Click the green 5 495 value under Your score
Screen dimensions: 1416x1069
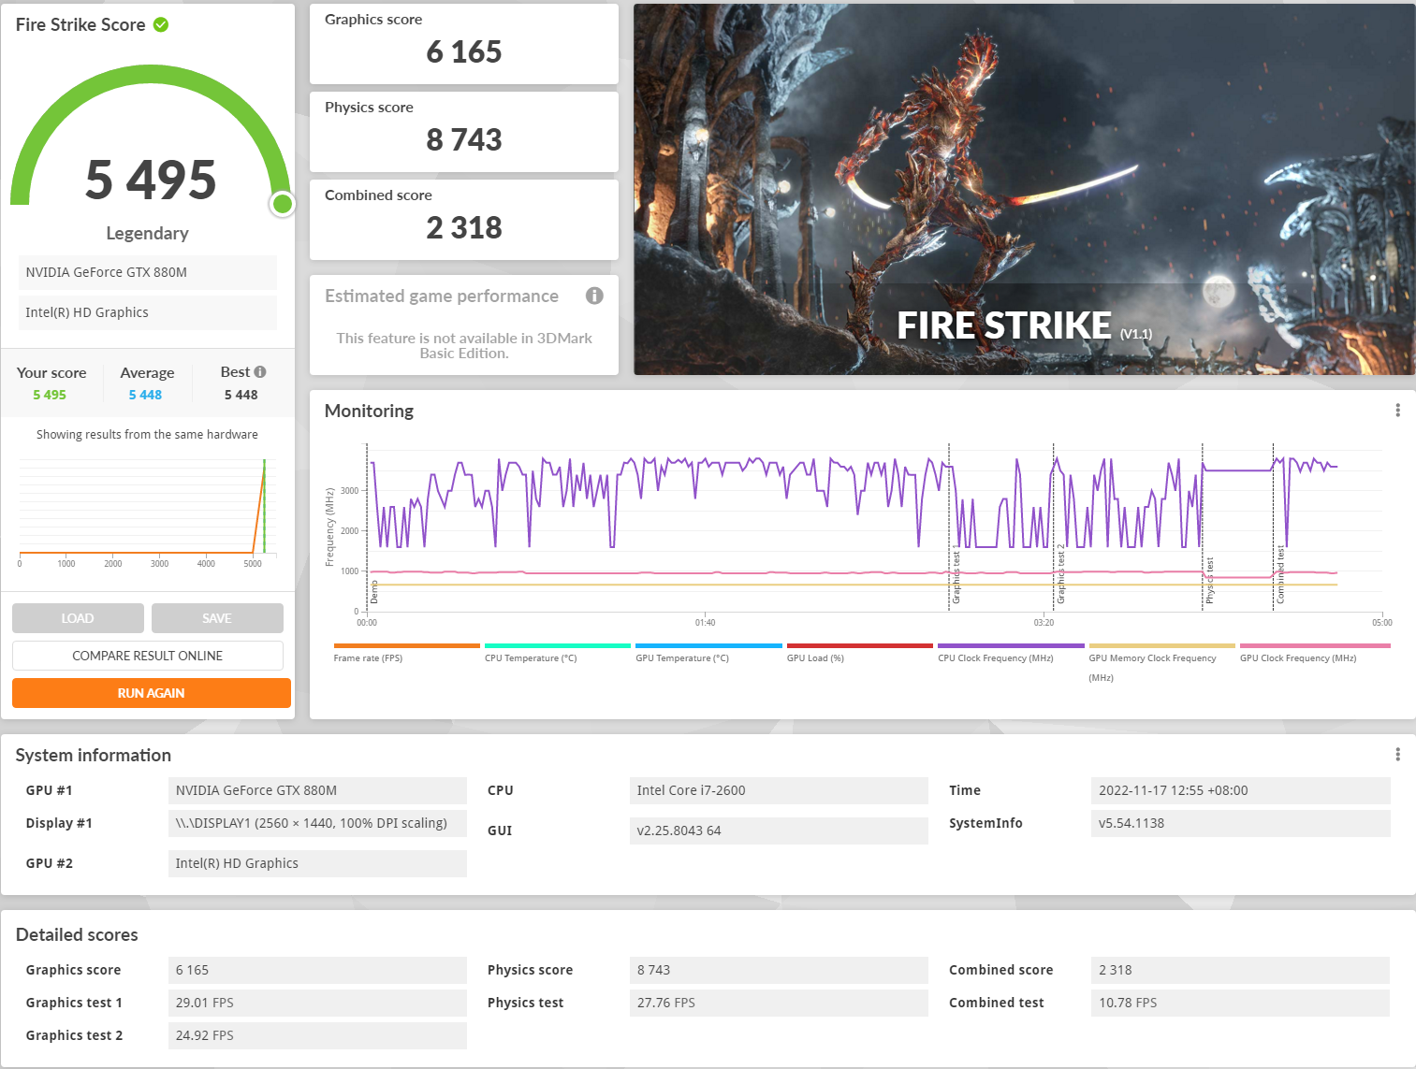point(50,395)
